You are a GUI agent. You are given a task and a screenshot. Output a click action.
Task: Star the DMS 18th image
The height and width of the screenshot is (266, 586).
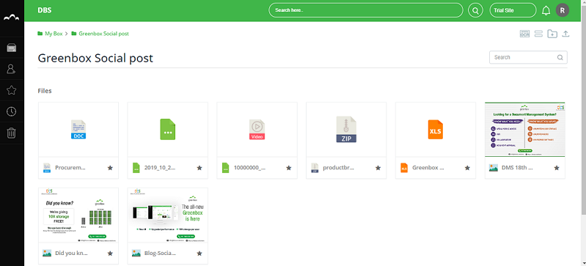point(557,168)
